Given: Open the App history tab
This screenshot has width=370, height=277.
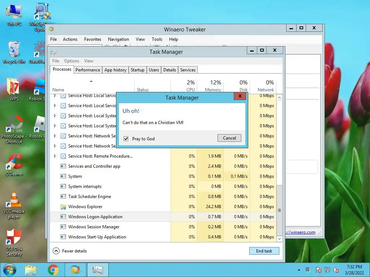Looking at the screenshot, I should (115, 70).
